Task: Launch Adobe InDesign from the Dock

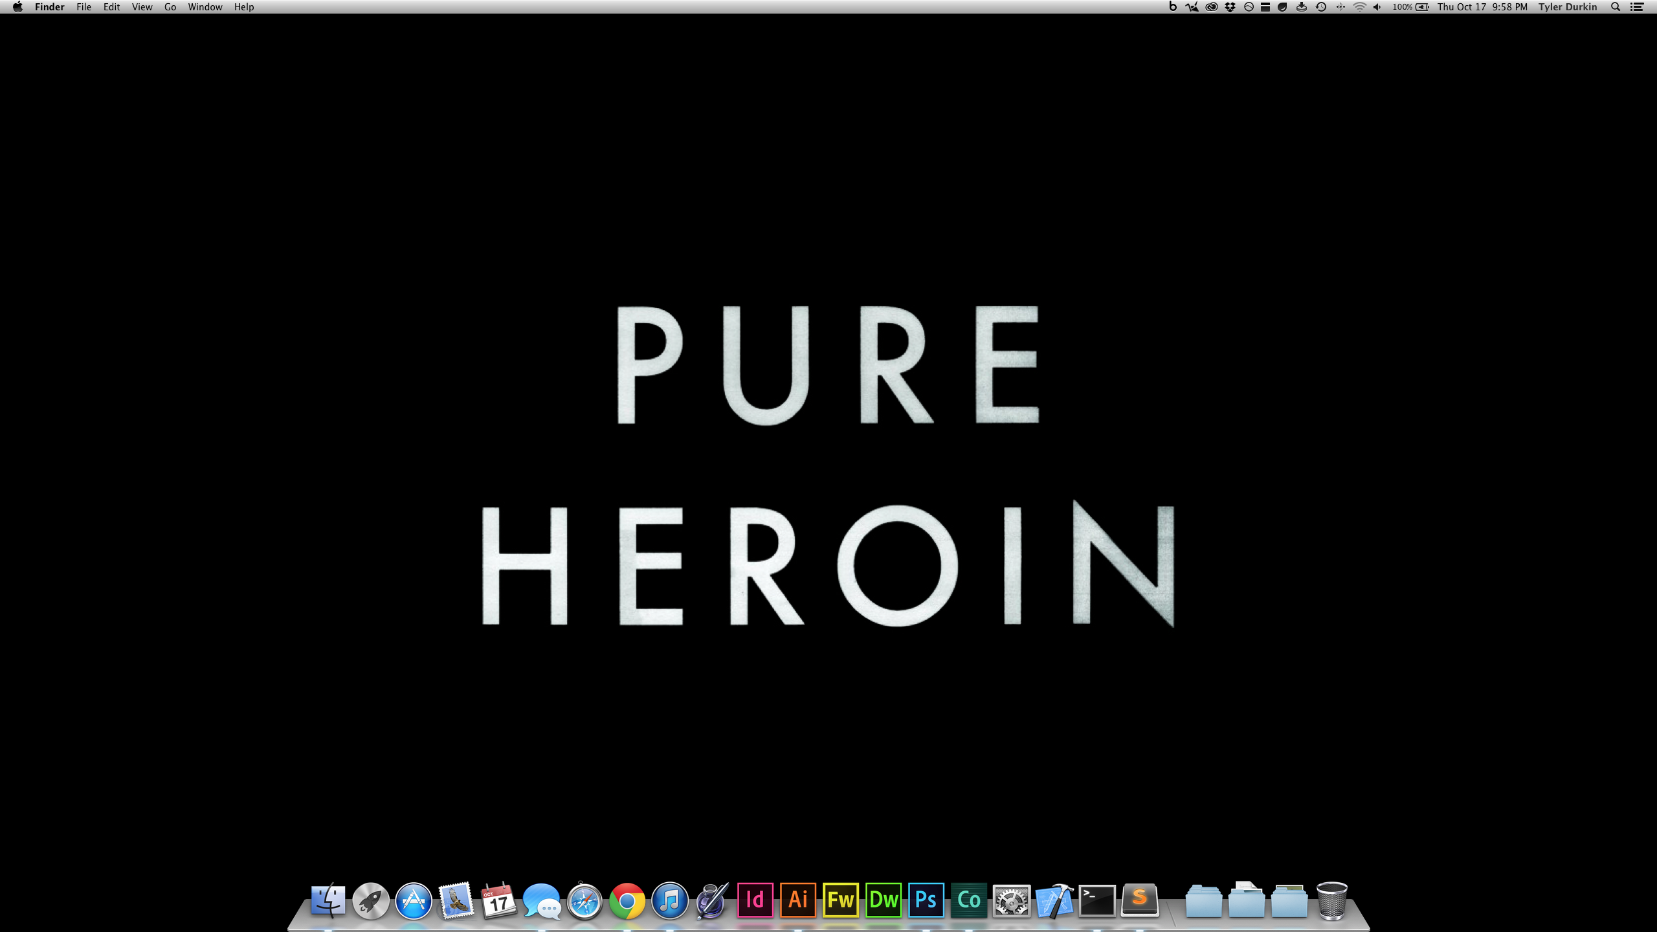Action: (x=755, y=900)
